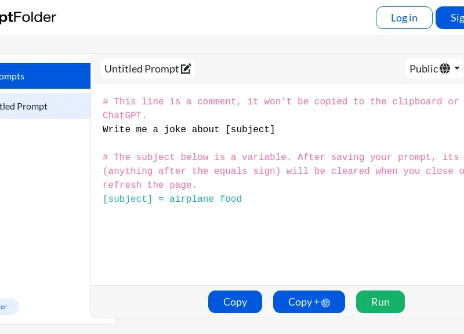Click the 'Write me a joke about [subject]' line
This screenshot has height=334, width=464.
pos(188,129)
